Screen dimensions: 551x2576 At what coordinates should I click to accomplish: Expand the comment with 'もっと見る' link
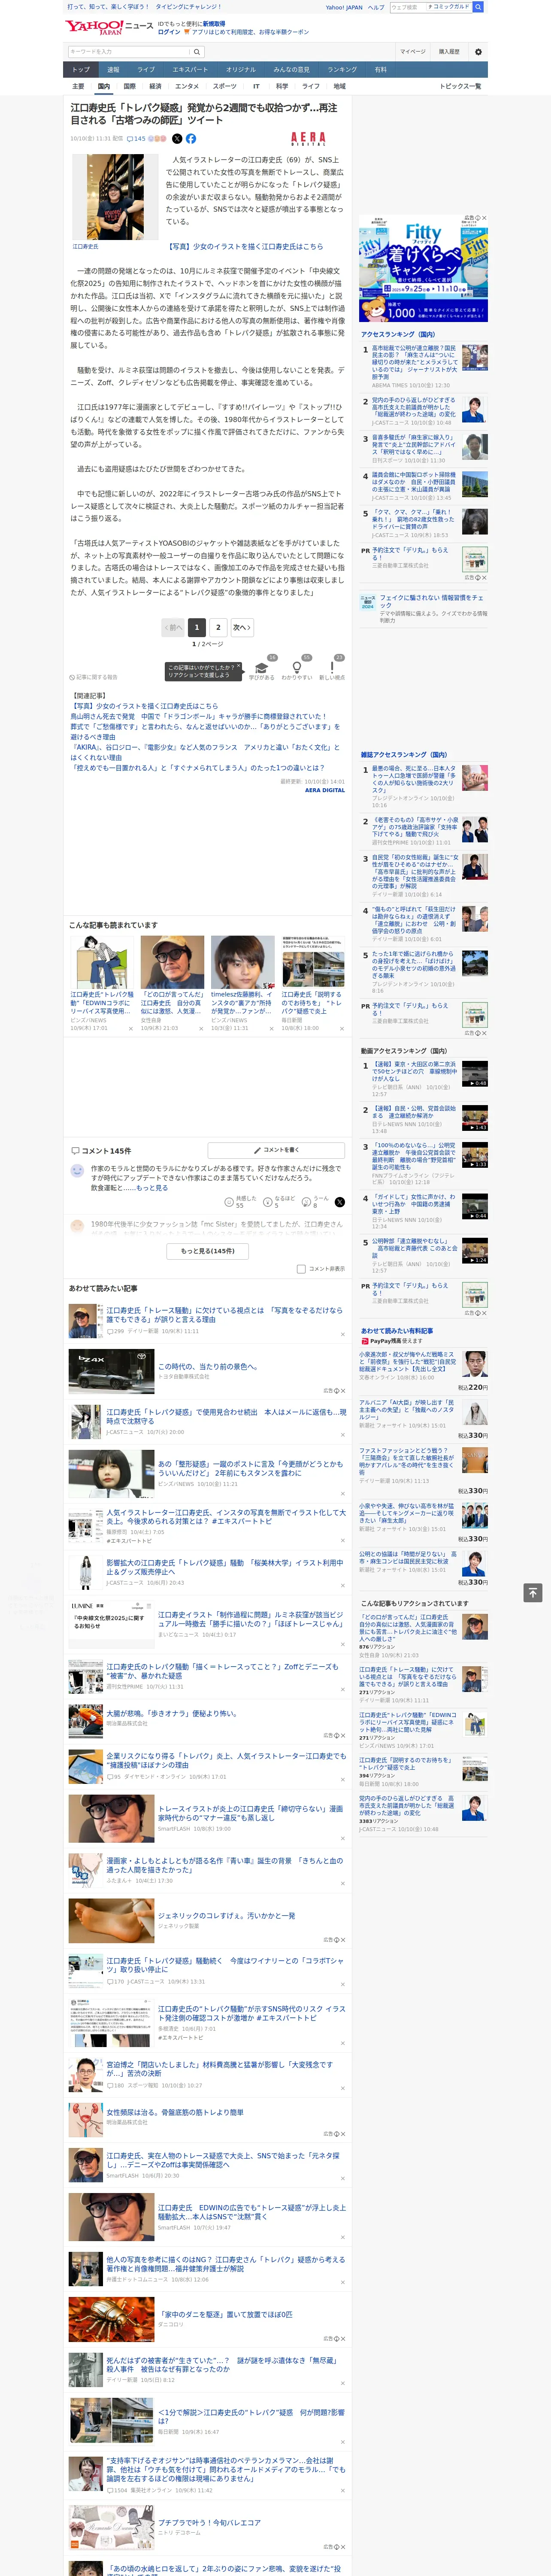point(152,1188)
